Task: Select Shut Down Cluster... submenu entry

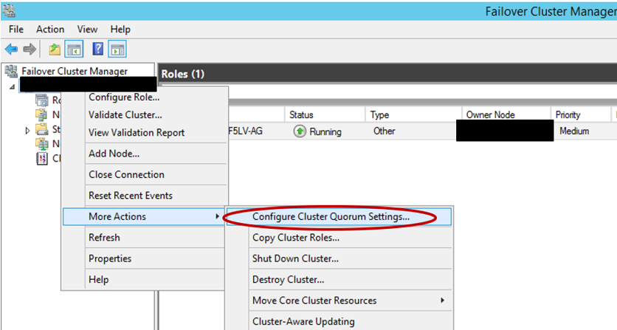Action: pos(339,258)
